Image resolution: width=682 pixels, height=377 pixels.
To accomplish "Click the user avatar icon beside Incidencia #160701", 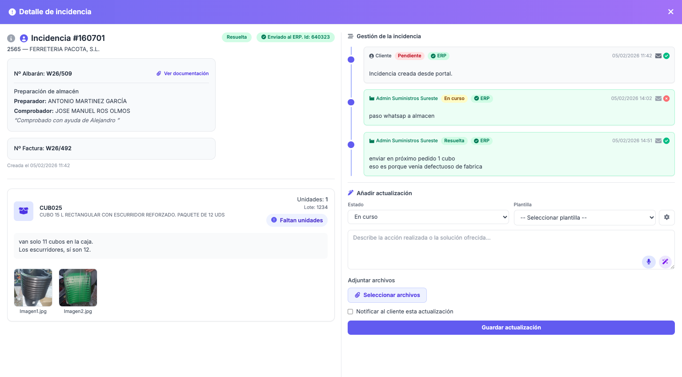I will point(24,38).
